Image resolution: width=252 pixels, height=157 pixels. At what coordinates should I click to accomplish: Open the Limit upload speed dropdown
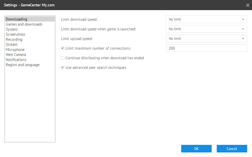(206, 38)
